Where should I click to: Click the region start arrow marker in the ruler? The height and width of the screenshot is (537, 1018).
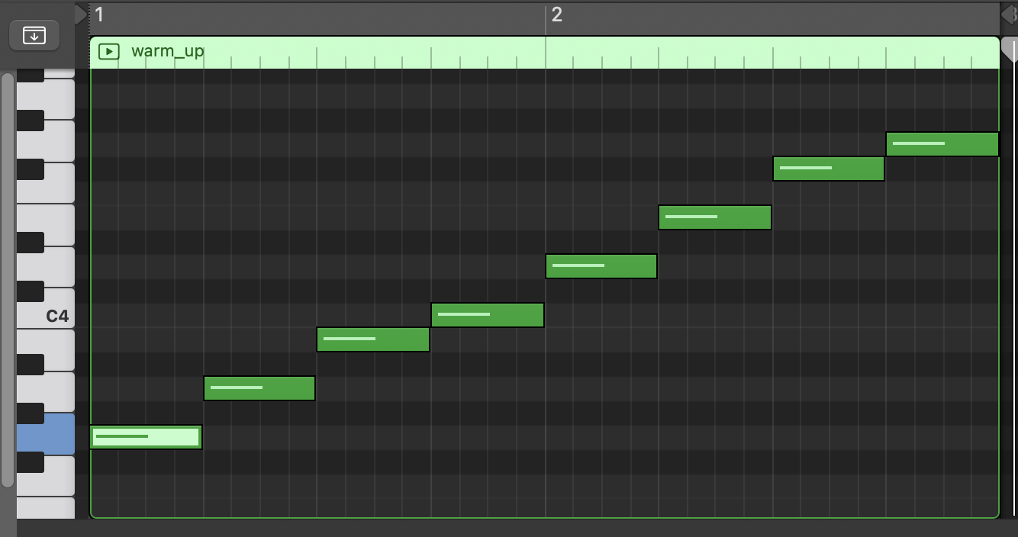click(x=81, y=14)
